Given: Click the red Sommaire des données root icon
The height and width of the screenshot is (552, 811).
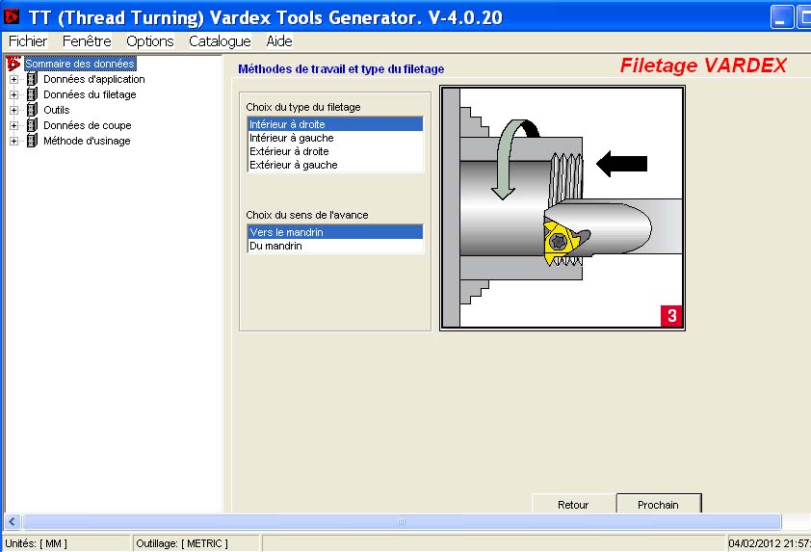Looking at the screenshot, I should click(13, 64).
